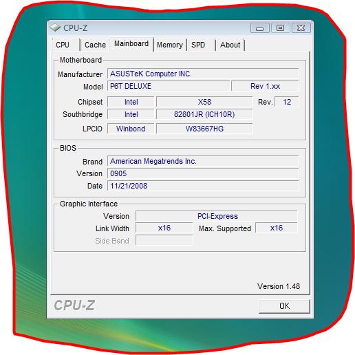The image size is (355, 355).
Task: Click the CPU-Z logo text at bottom
Action: [74, 305]
